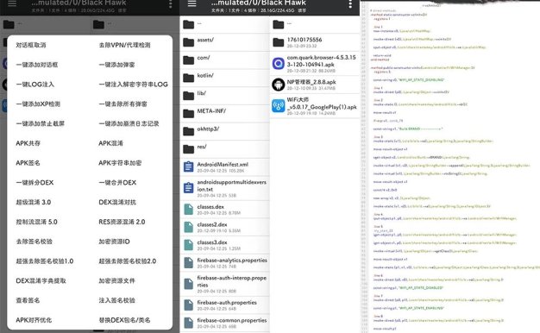Select 去除签名校验 option

click(34, 241)
